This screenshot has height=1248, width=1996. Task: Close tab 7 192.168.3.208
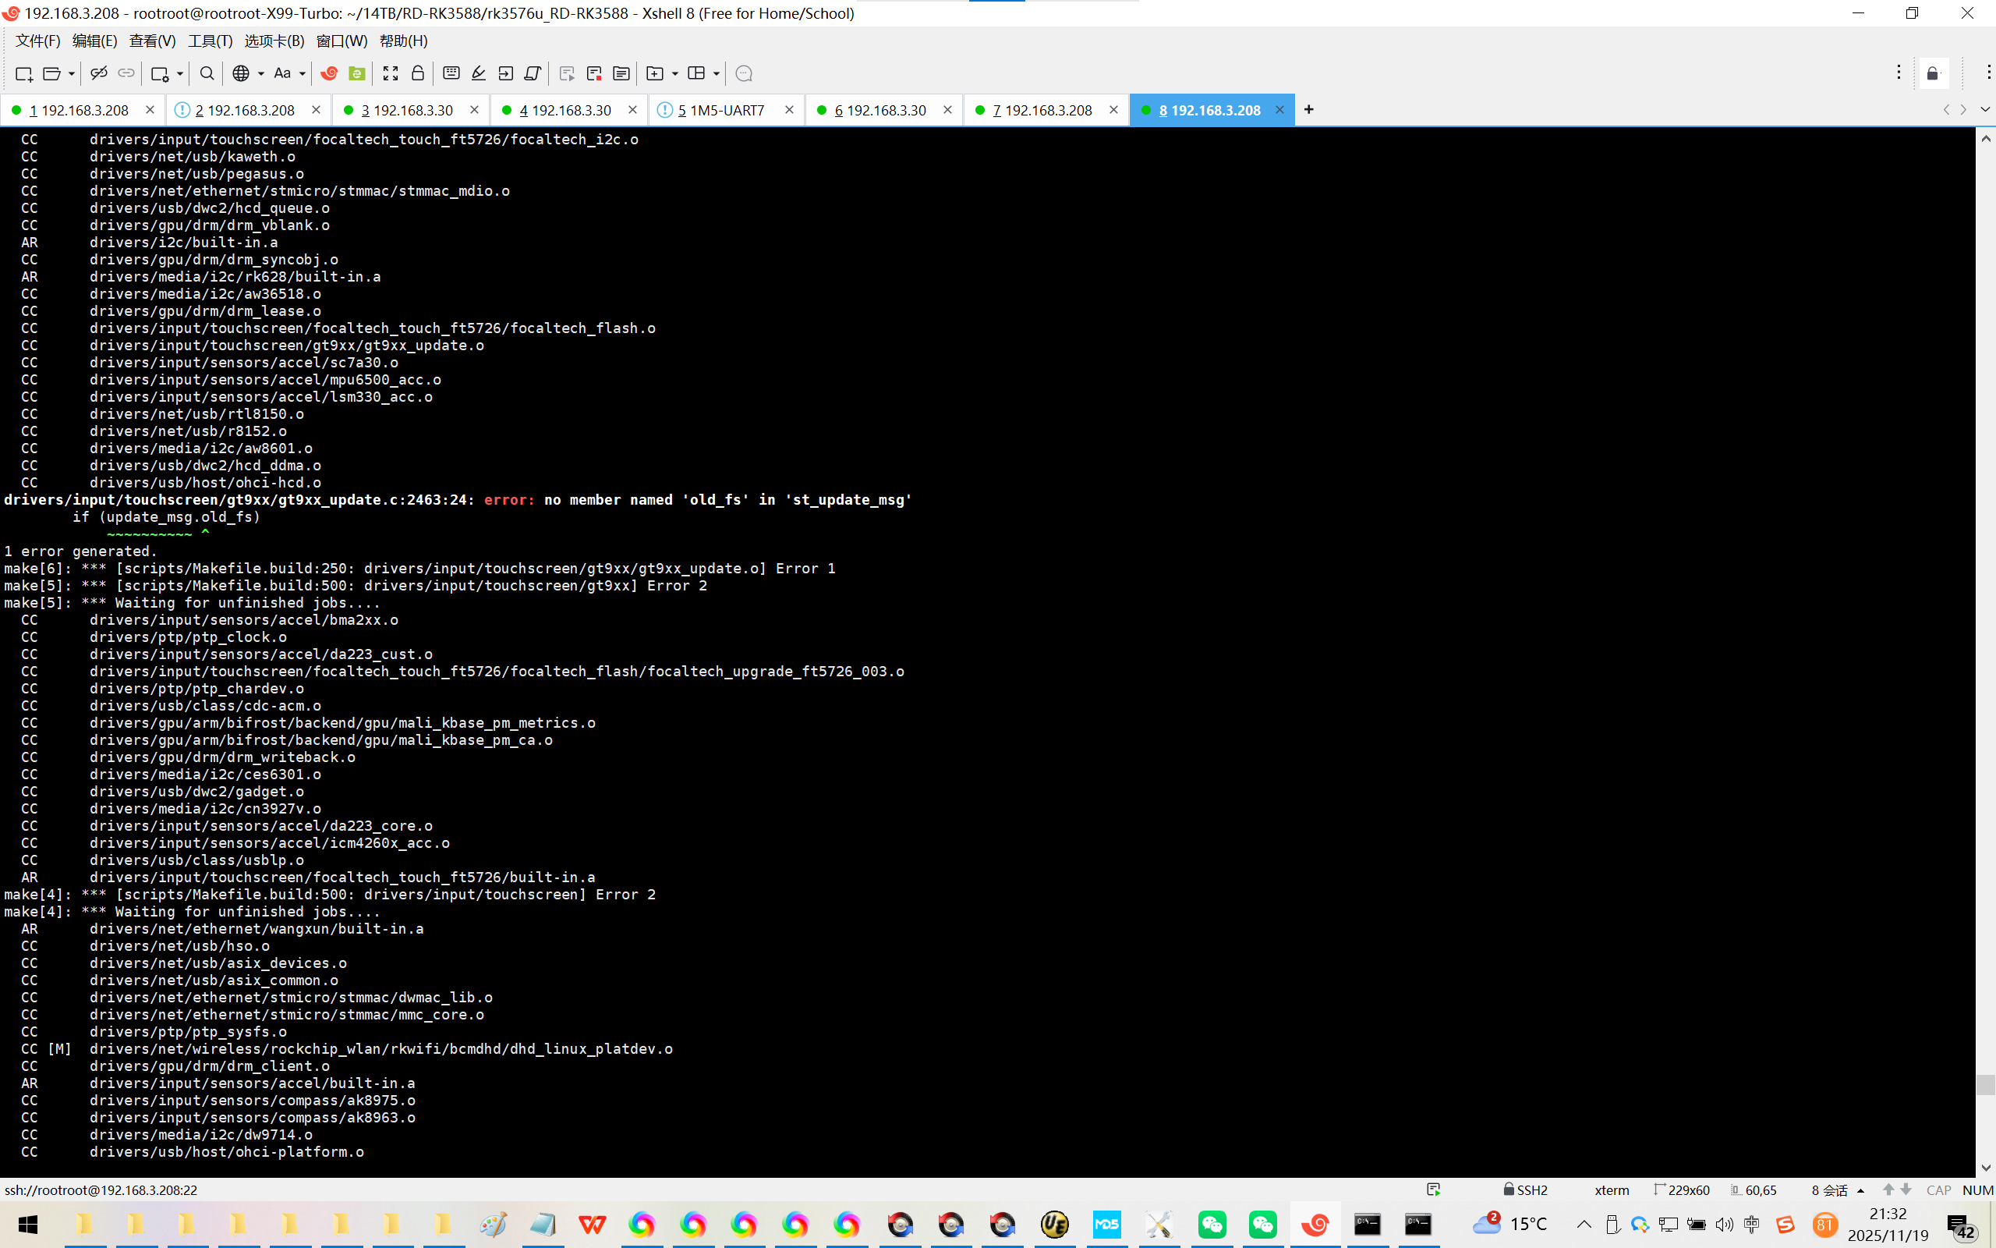(1113, 110)
